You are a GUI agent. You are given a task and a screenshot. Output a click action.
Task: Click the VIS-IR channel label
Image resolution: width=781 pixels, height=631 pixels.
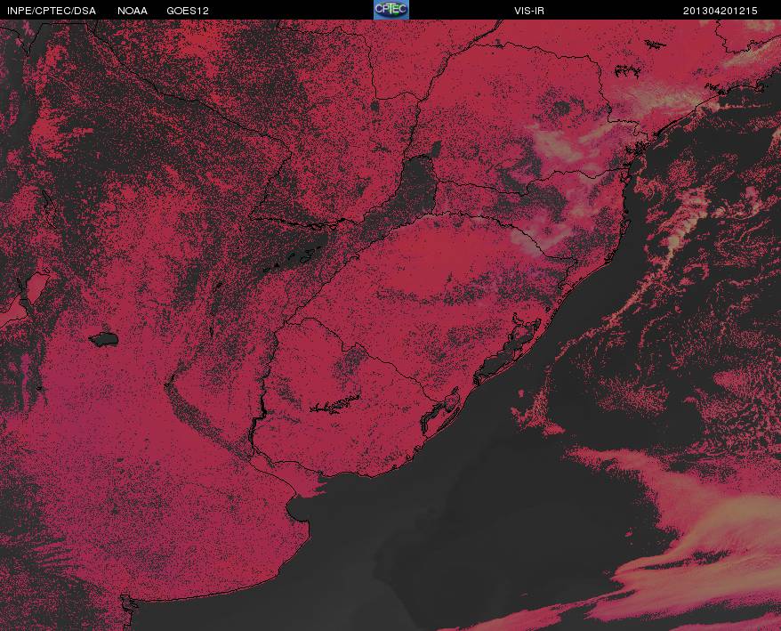pyautogui.click(x=529, y=11)
